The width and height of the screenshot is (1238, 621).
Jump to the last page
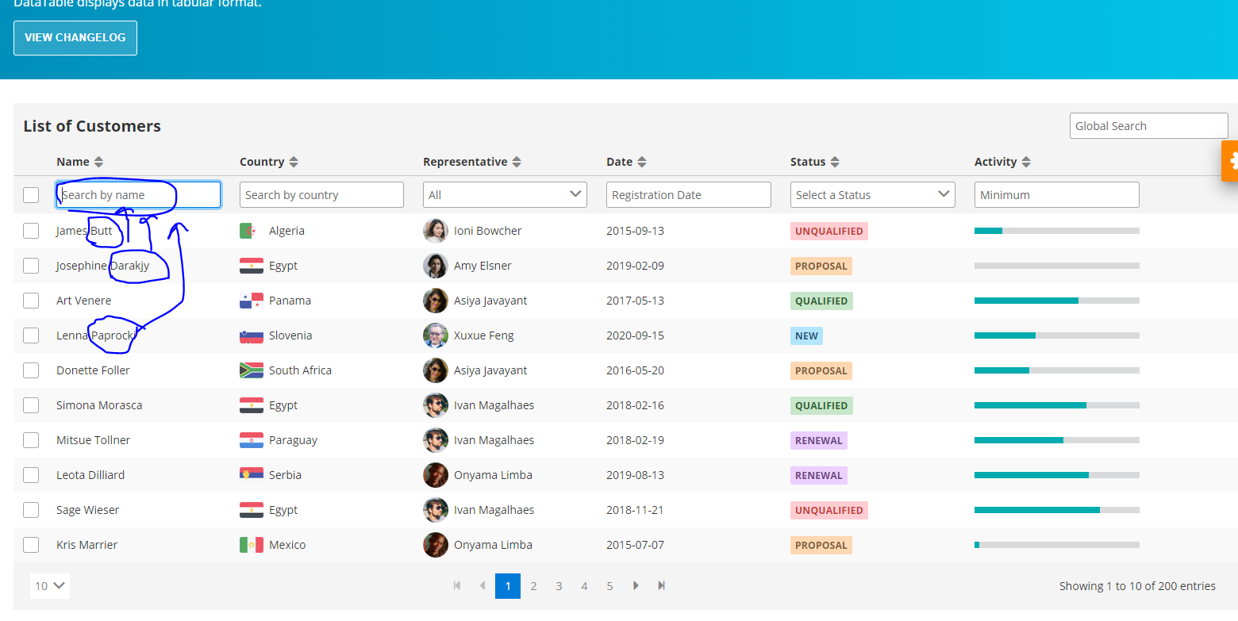(x=661, y=585)
